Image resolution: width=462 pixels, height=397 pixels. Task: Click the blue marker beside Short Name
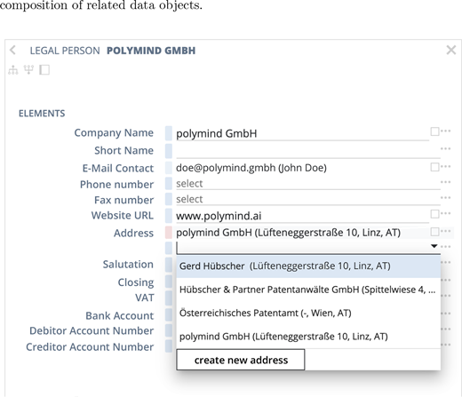[x=169, y=151]
